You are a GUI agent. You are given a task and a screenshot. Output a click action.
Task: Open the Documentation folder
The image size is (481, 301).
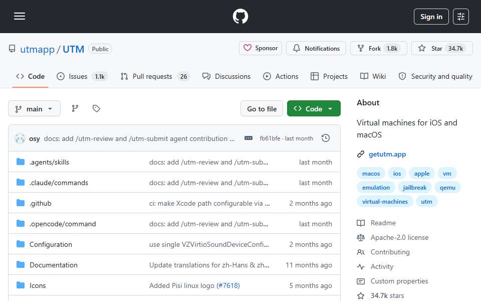point(54,265)
